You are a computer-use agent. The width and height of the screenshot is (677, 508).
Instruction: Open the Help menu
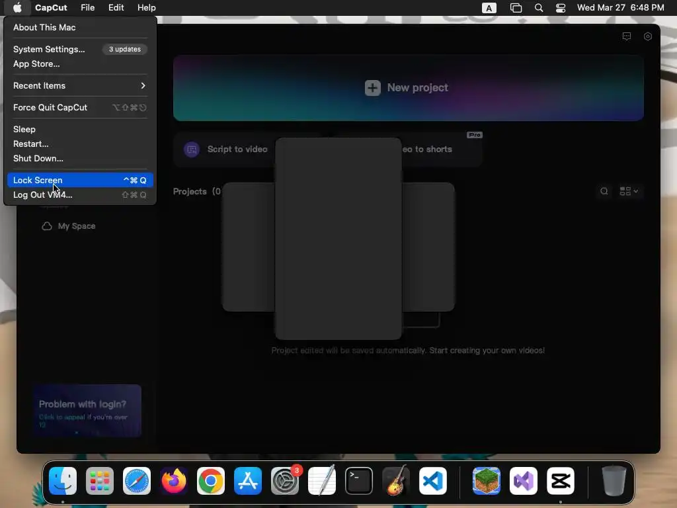(x=146, y=8)
